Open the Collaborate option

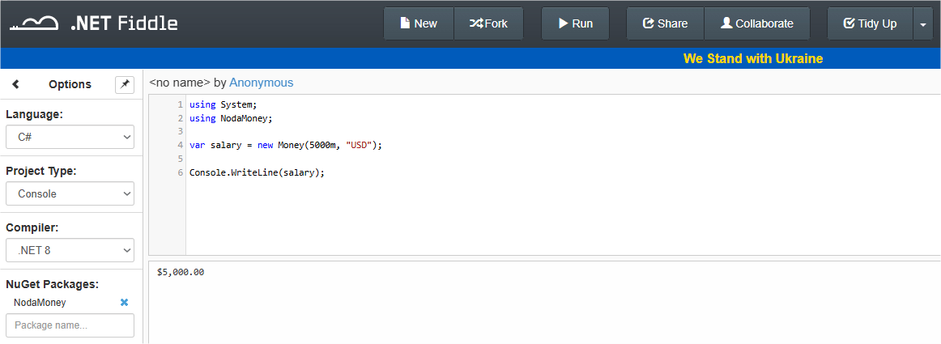pos(756,23)
